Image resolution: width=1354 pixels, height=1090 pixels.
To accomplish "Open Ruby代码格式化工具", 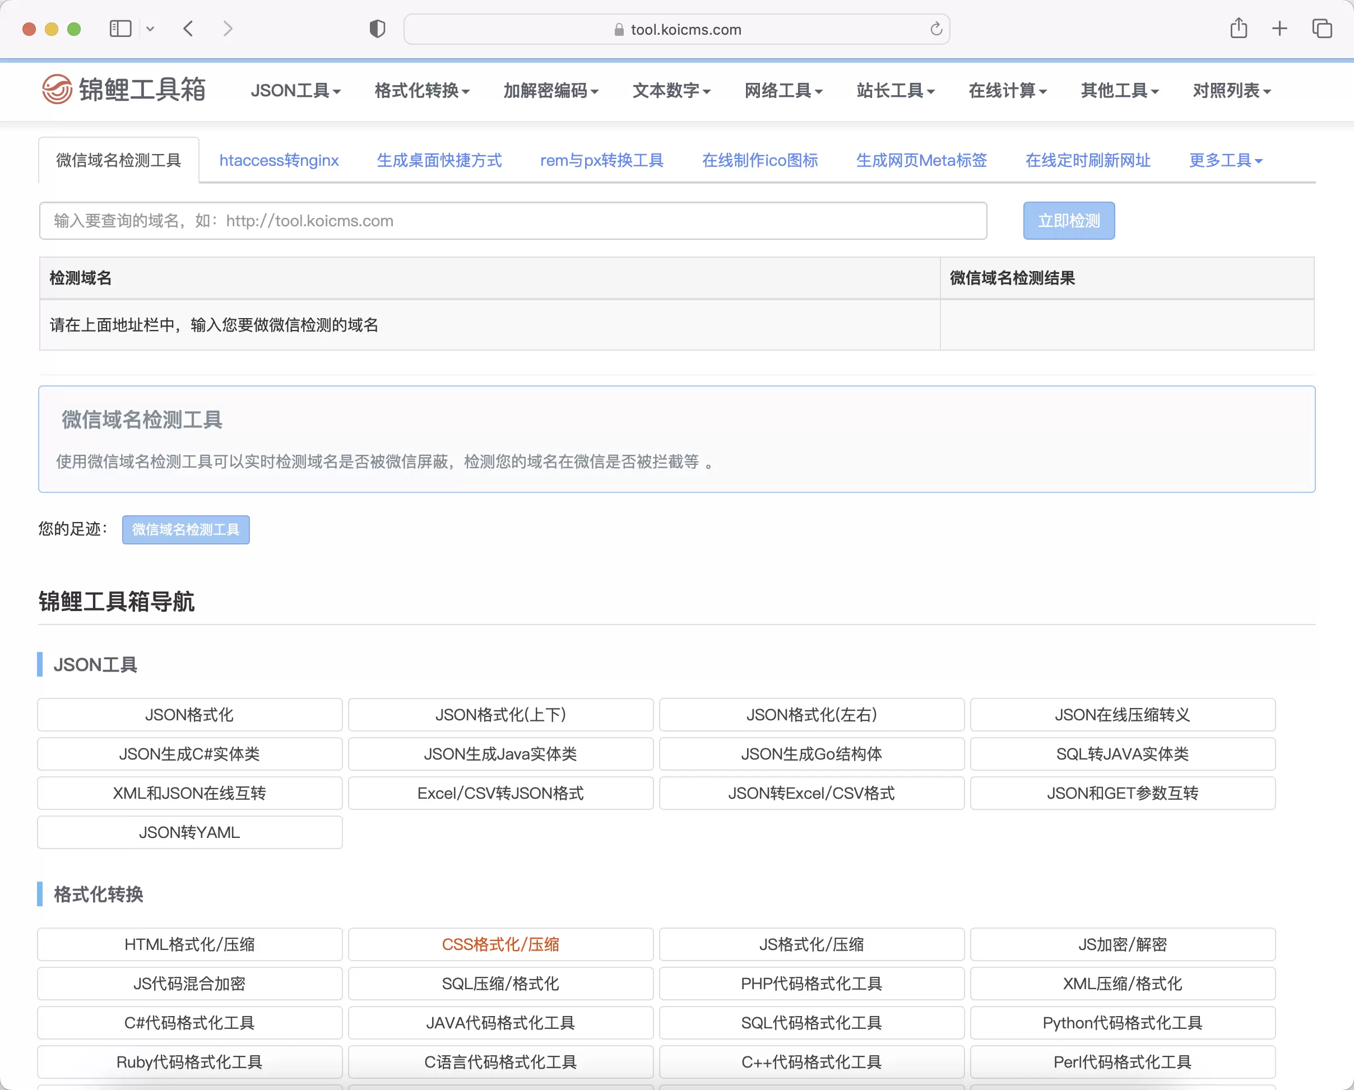I will pos(190,1062).
